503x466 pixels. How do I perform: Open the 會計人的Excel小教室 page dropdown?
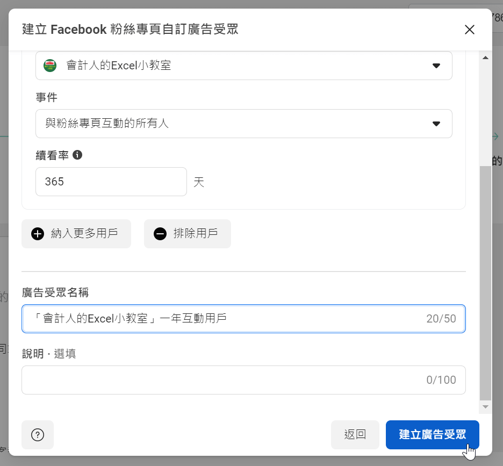pos(244,66)
